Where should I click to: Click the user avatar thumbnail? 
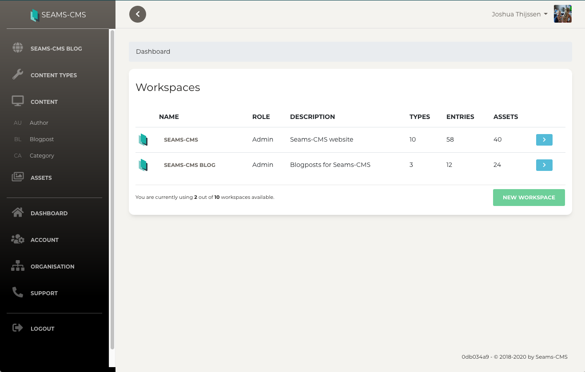click(x=562, y=14)
